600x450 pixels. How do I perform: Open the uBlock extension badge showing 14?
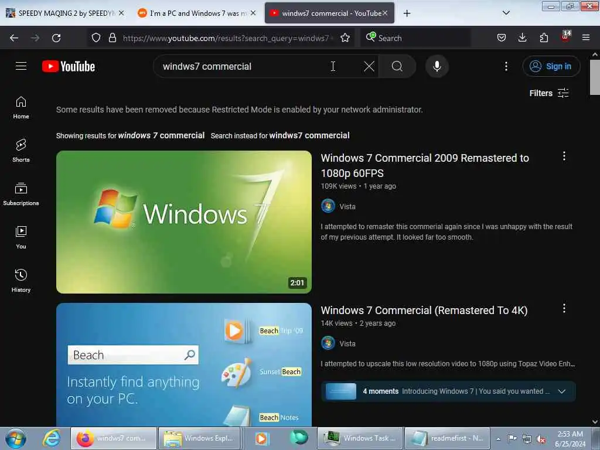point(565,37)
